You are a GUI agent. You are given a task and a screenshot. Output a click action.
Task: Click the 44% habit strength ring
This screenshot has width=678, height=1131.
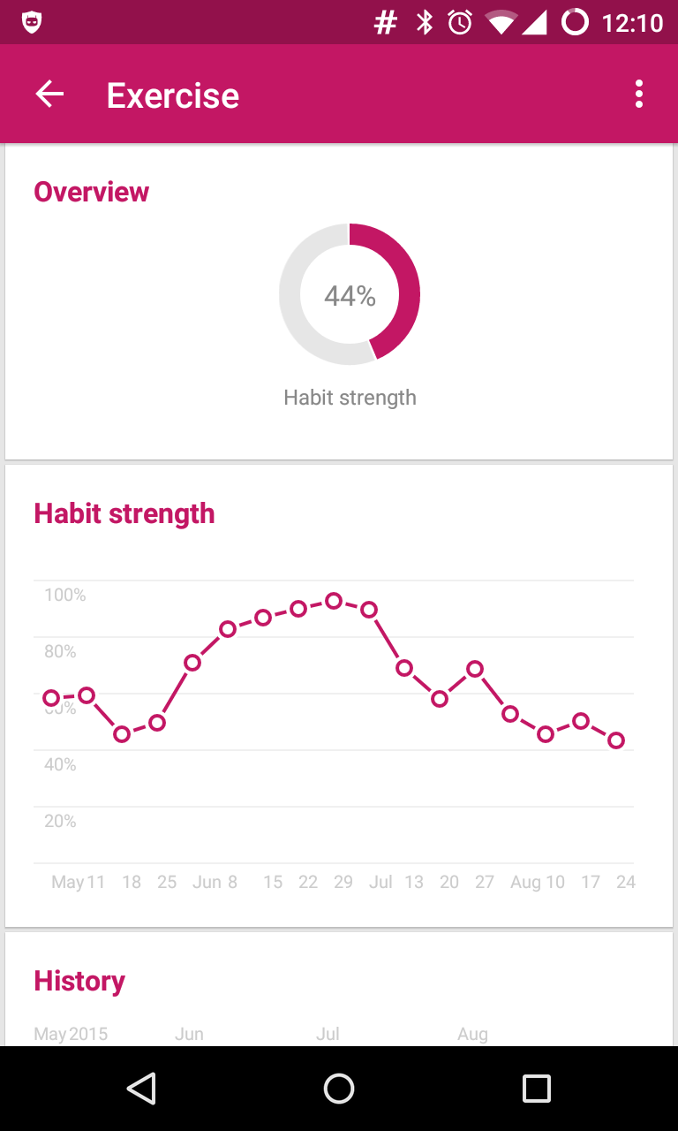pyautogui.click(x=350, y=295)
